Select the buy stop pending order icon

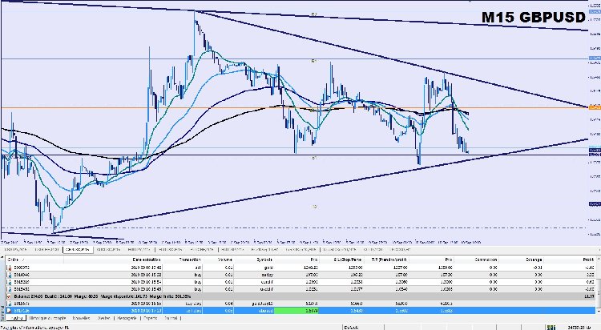pyautogui.click(x=9, y=304)
